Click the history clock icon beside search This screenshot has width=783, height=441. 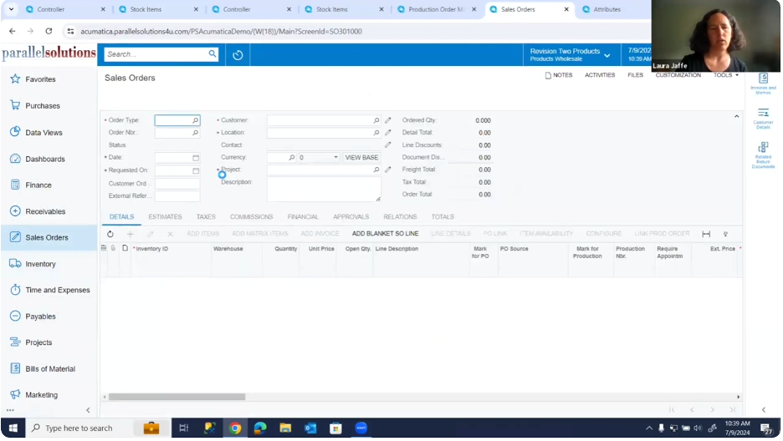pyautogui.click(x=238, y=55)
